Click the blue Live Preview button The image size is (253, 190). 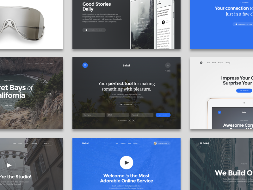click(x=244, y=91)
